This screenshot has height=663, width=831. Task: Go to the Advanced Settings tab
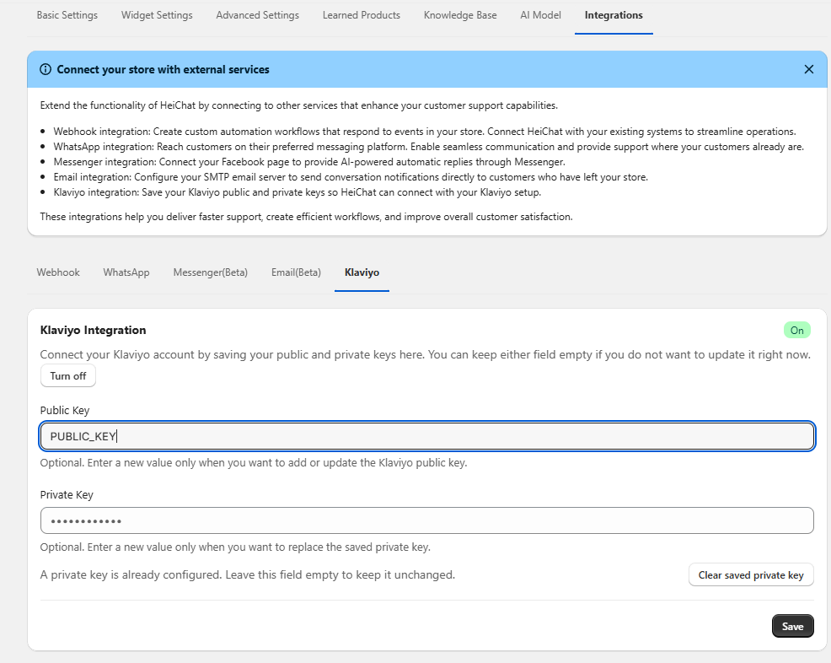pyautogui.click(x=257, y=15)
